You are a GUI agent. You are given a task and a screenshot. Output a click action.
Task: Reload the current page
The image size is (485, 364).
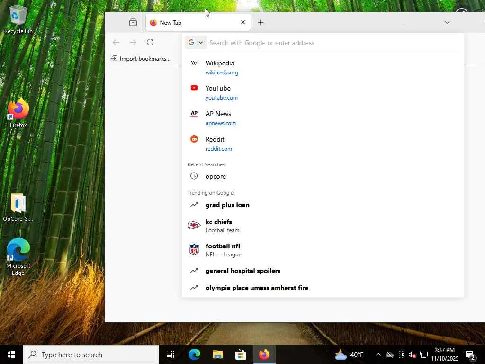(150, 42)
